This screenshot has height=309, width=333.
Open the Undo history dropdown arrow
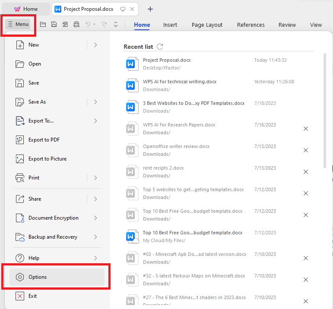[94, 24]
